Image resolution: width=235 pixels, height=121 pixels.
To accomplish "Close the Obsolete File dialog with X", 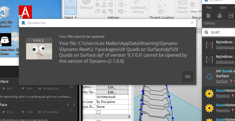I will click(x=192, y=23).
